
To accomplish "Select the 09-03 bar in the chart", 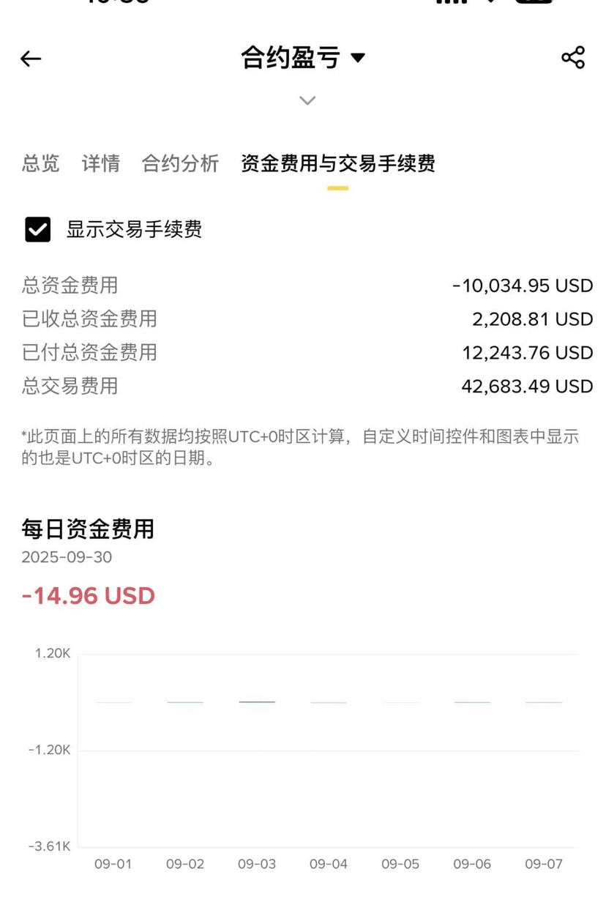I will point(257,702).
